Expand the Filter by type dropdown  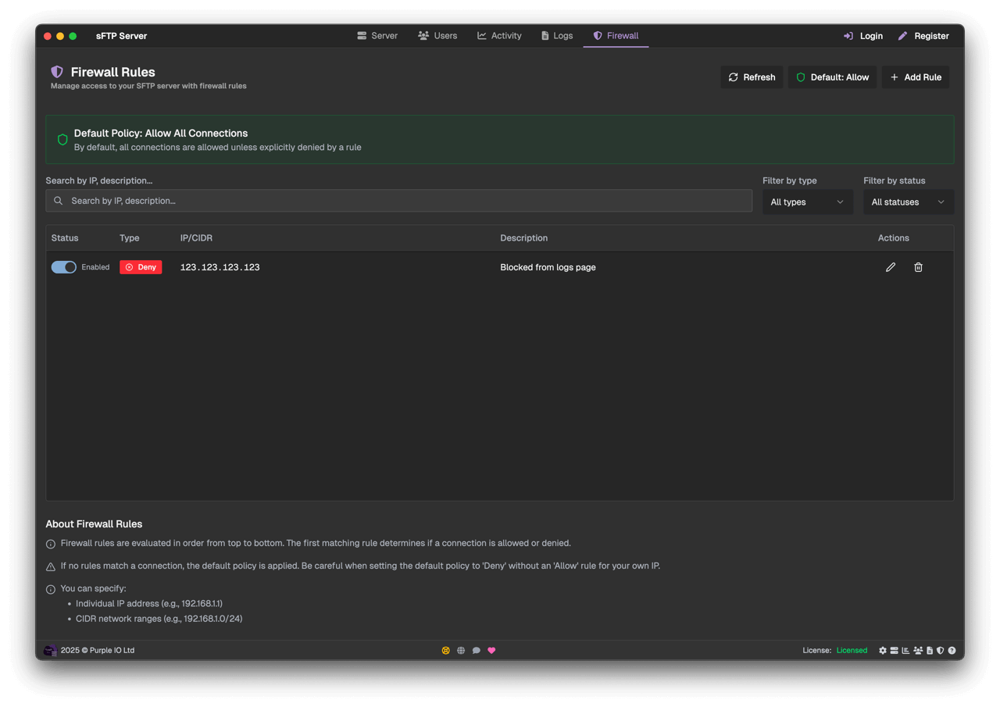pyautogui.click(x=806, y=202)
